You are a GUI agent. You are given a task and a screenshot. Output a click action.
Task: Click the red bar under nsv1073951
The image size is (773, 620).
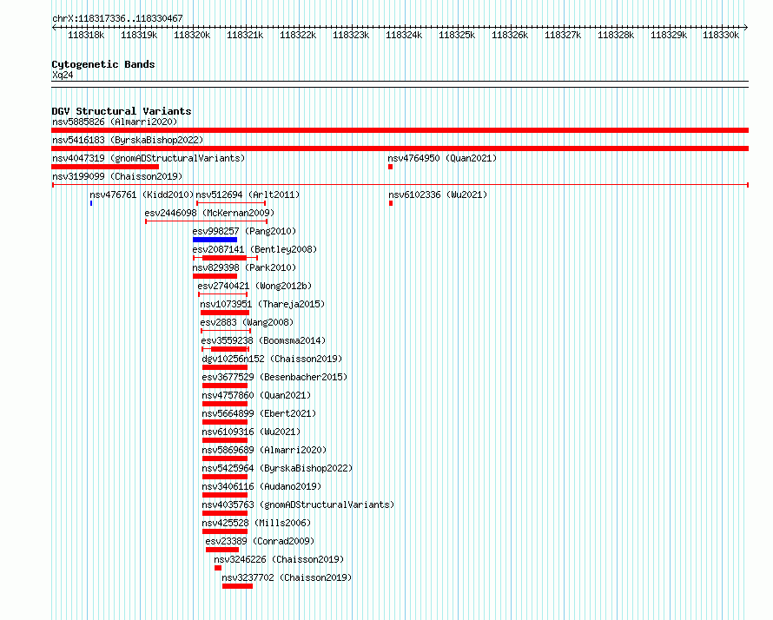tap(224, 313)
